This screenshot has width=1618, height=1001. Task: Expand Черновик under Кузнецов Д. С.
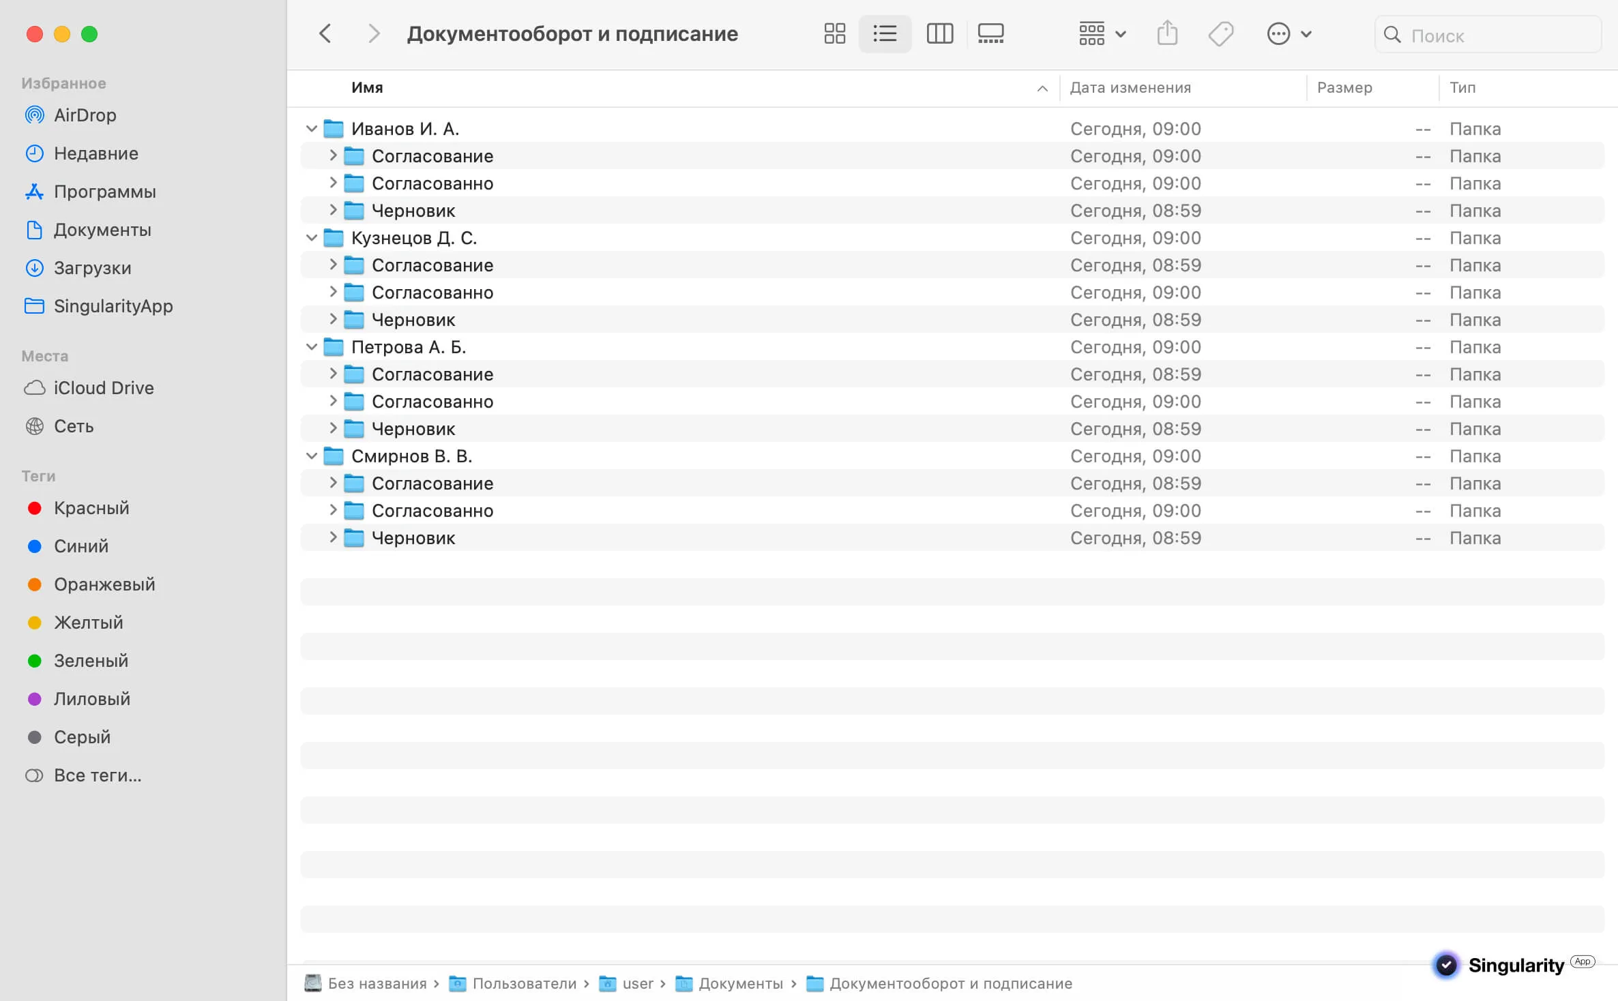coord(333,319)
